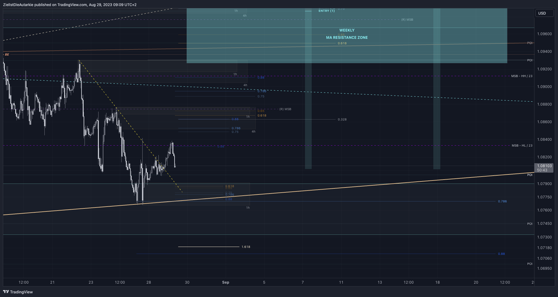The width and height of the screenshot is (558, 297).
Task: Click the 1.08800 price axis label
Action: click(x=544, y=104)
